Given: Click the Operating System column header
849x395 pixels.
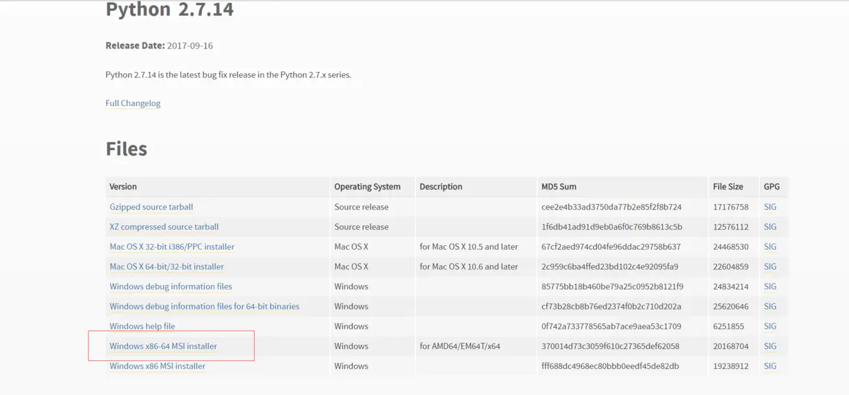Looking at the screenshot, I should [368, 186].
